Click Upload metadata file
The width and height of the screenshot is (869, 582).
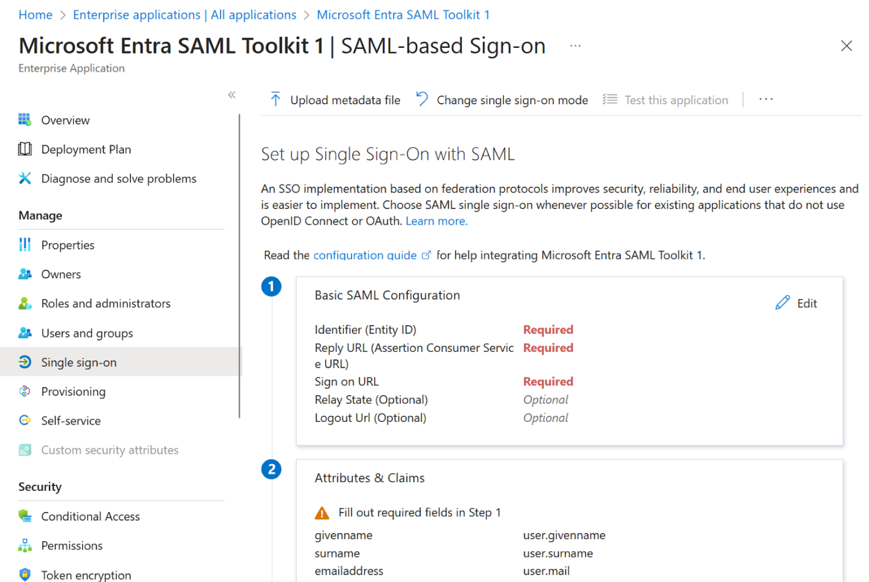tap(335, 99)
